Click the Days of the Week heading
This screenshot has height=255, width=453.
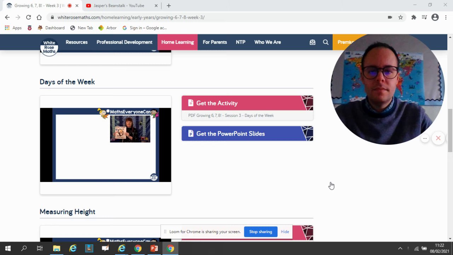point(67,82)
